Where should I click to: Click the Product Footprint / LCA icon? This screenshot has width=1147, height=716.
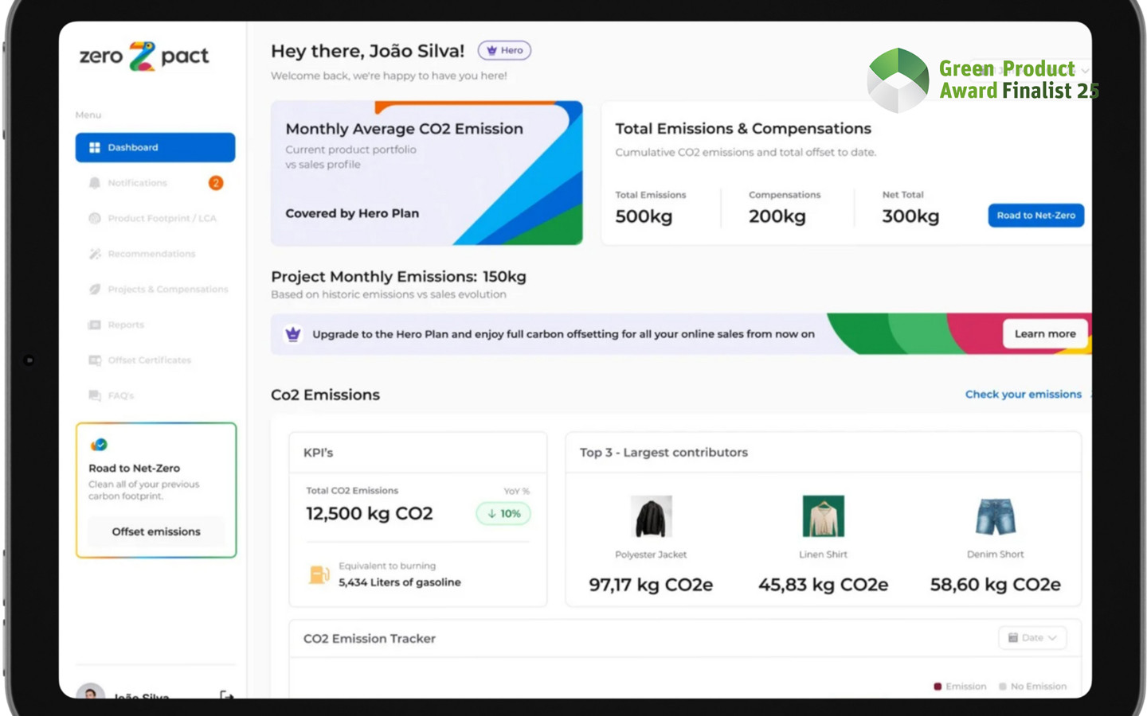[95, 218]
